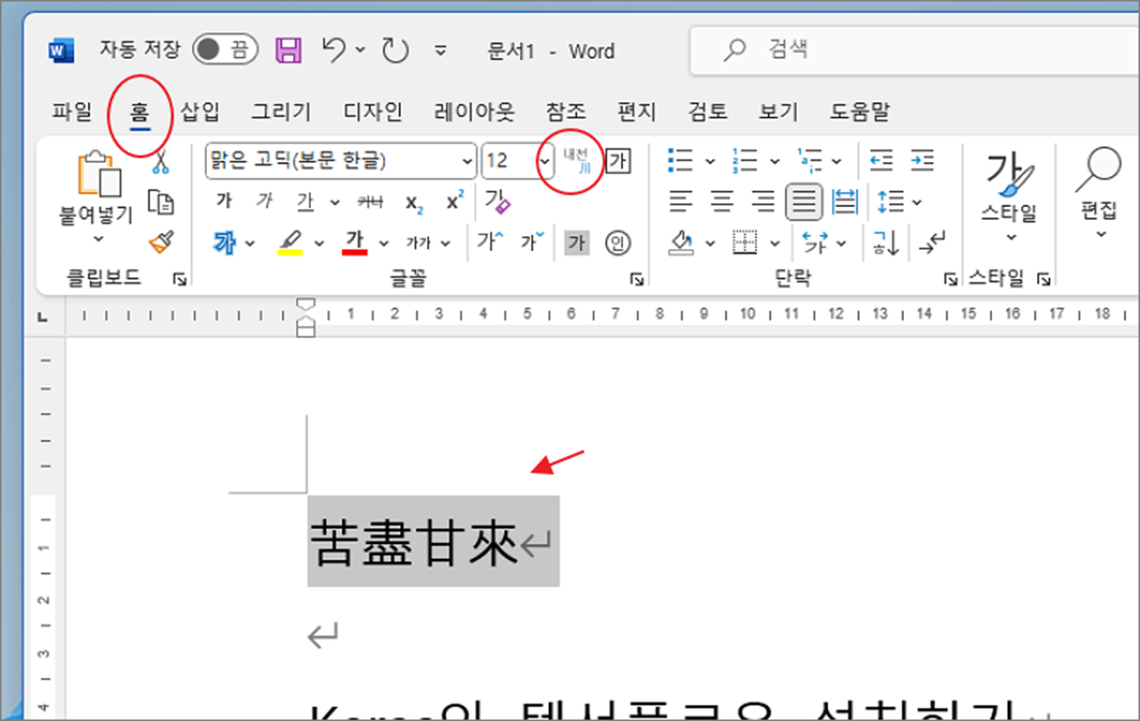Open the 글꼴 dialog launcher
Image resolution: width=1140 pixels, height=721 pixels.
click(x=637, y=280)
